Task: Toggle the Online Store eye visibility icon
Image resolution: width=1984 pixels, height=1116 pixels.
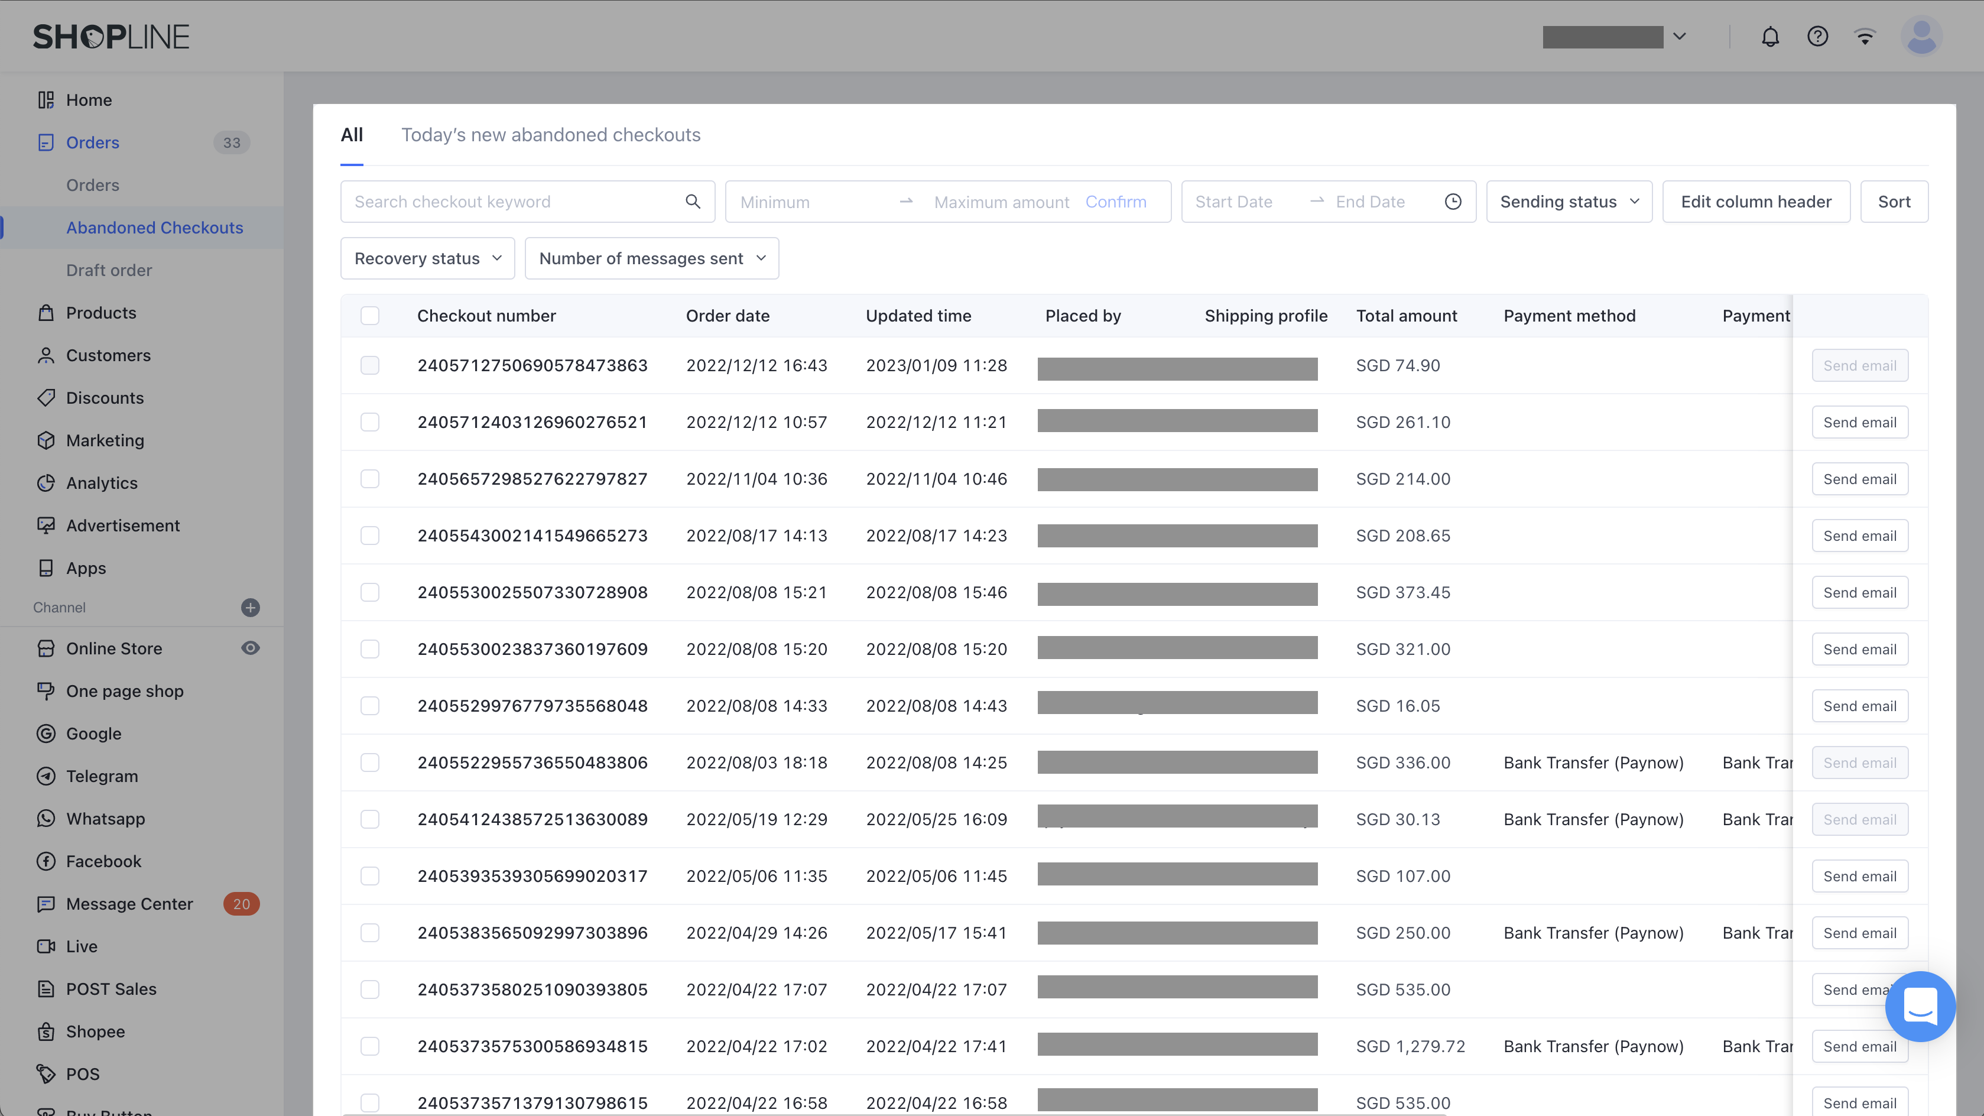Action: [251, 648]
